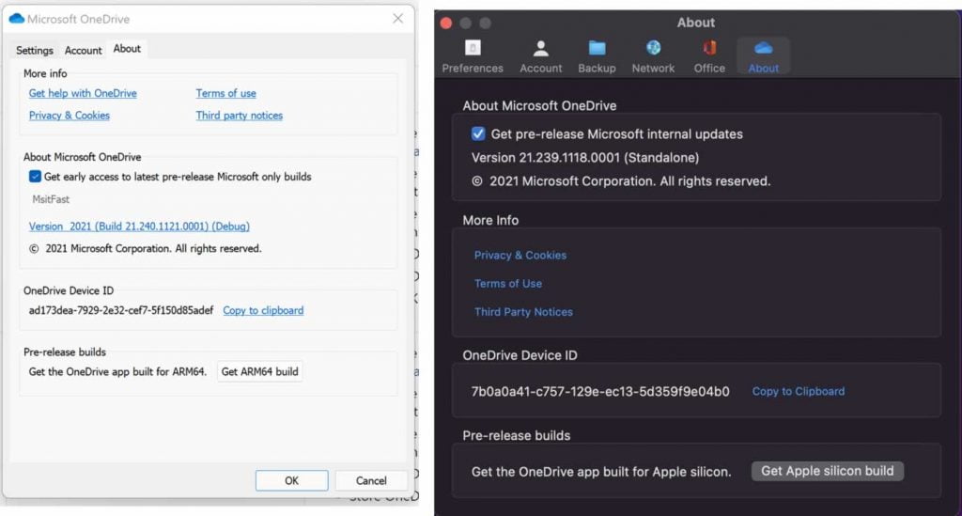
Task: Copy Mac device ID to Clipboard
Action: (799, 391)
